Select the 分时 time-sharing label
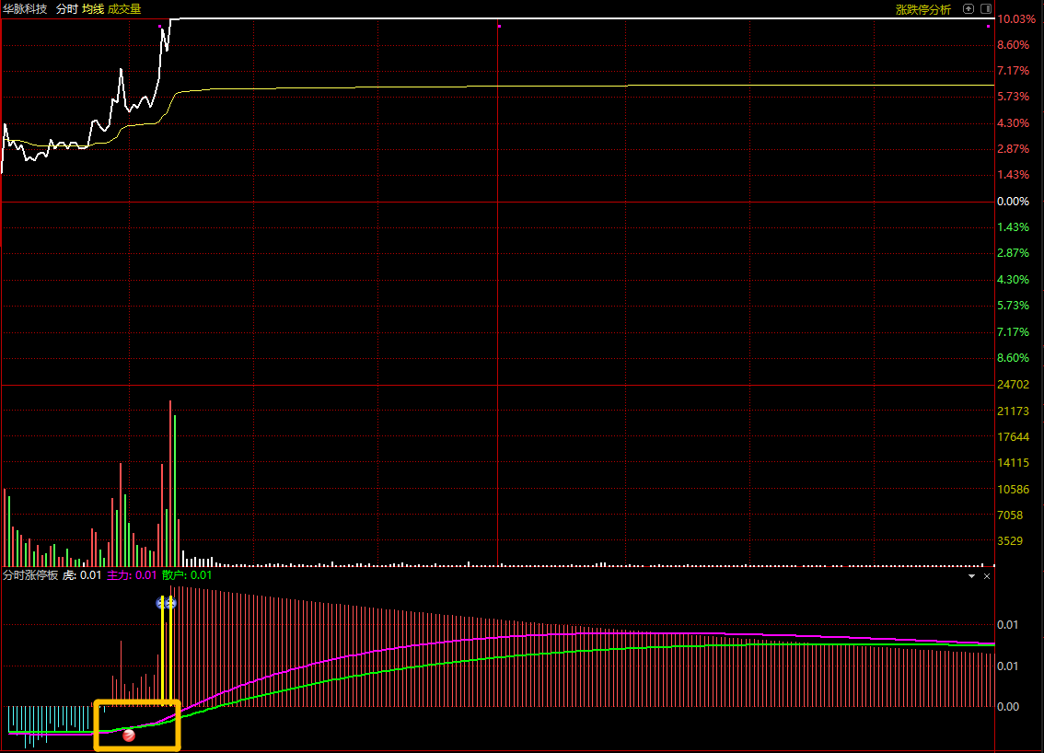1044x753 pixels. (x=66, y=8)
